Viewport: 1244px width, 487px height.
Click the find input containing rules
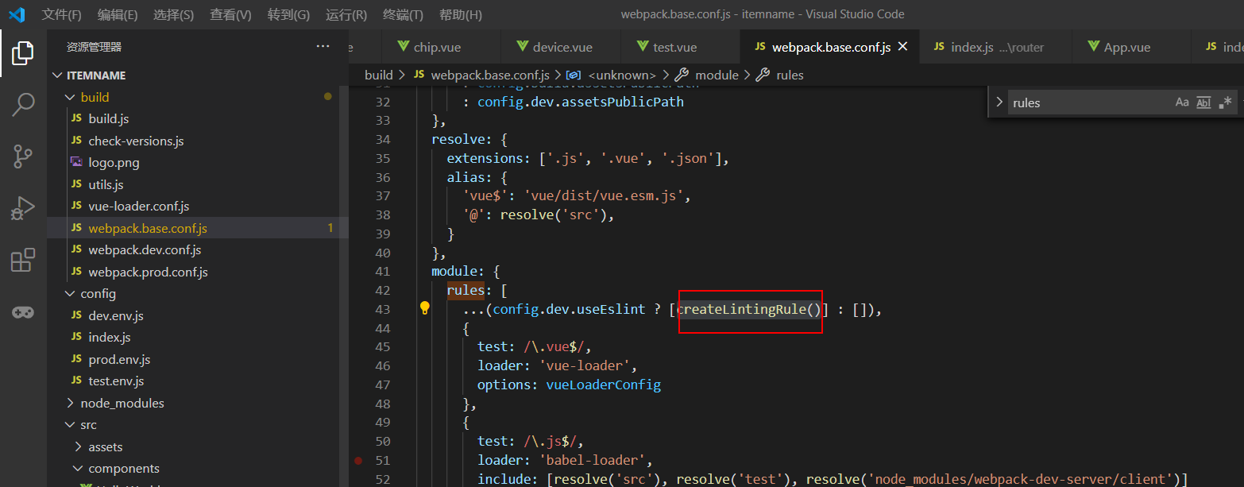1088,102
